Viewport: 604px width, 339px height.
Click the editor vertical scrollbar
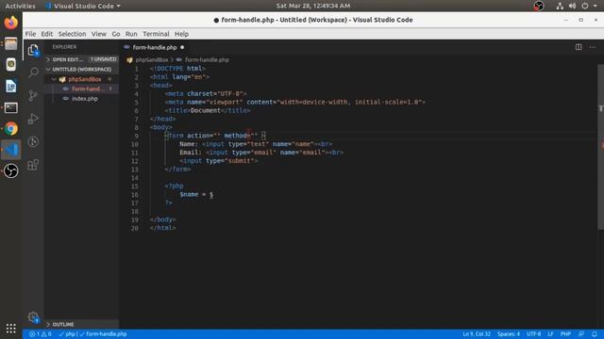[600, 147]
